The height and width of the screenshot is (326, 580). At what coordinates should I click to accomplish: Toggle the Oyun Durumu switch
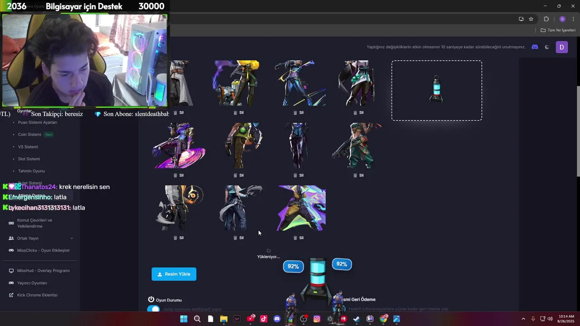tap(154, 309)
